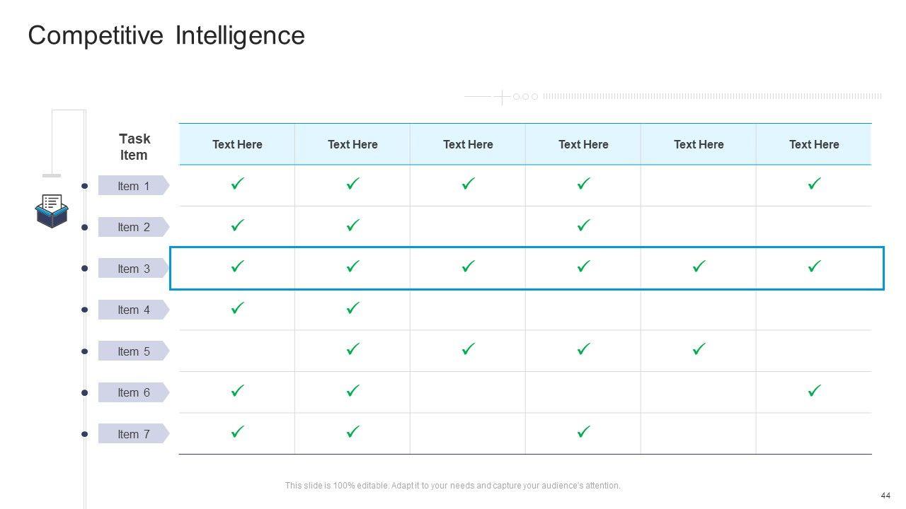
Task: Select the Item 3 label tag
Action: (133, 269)
